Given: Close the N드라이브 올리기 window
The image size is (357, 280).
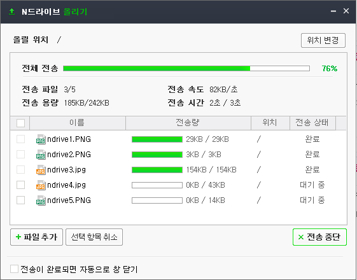Looking at the screenshot, I should [x=346, y=11].
